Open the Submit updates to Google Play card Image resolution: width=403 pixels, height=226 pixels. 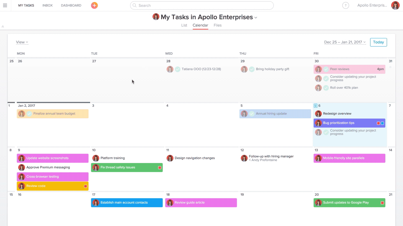[349, 202]
